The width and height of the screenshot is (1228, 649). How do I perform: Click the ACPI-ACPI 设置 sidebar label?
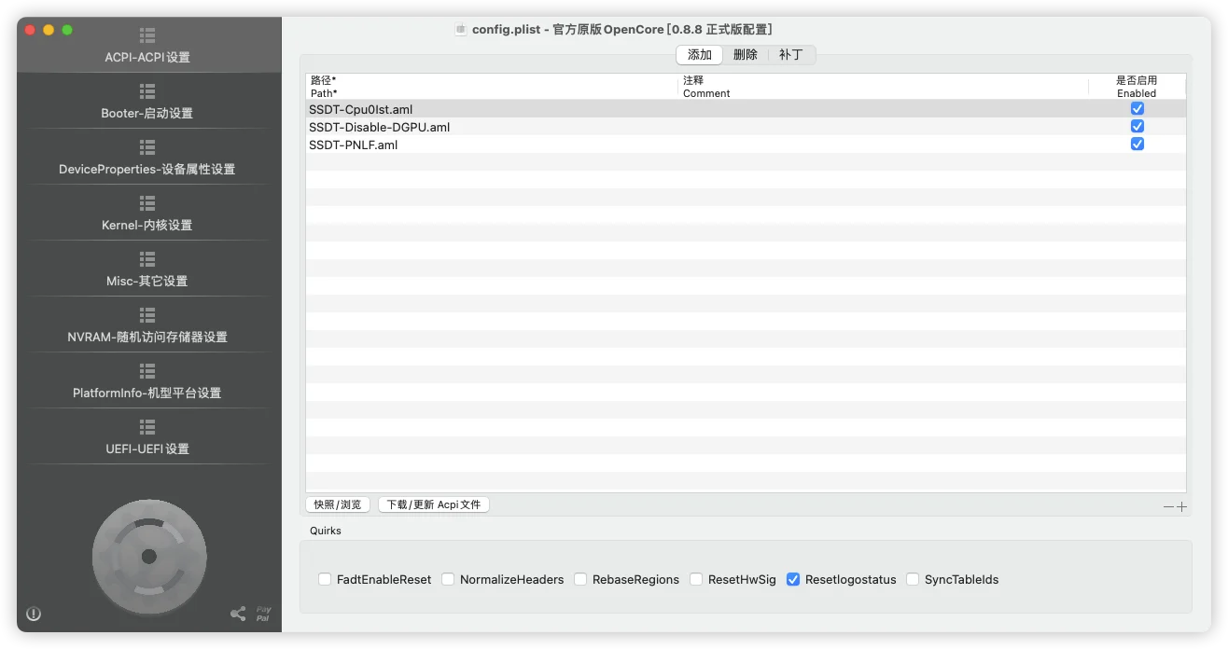pyautogui.click(x=147, y=57)
